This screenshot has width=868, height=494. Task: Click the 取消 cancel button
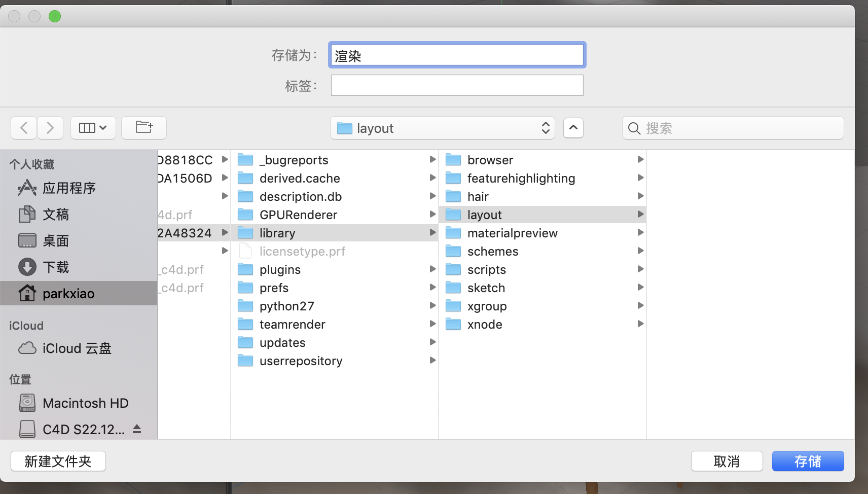(x=727, y=461)
